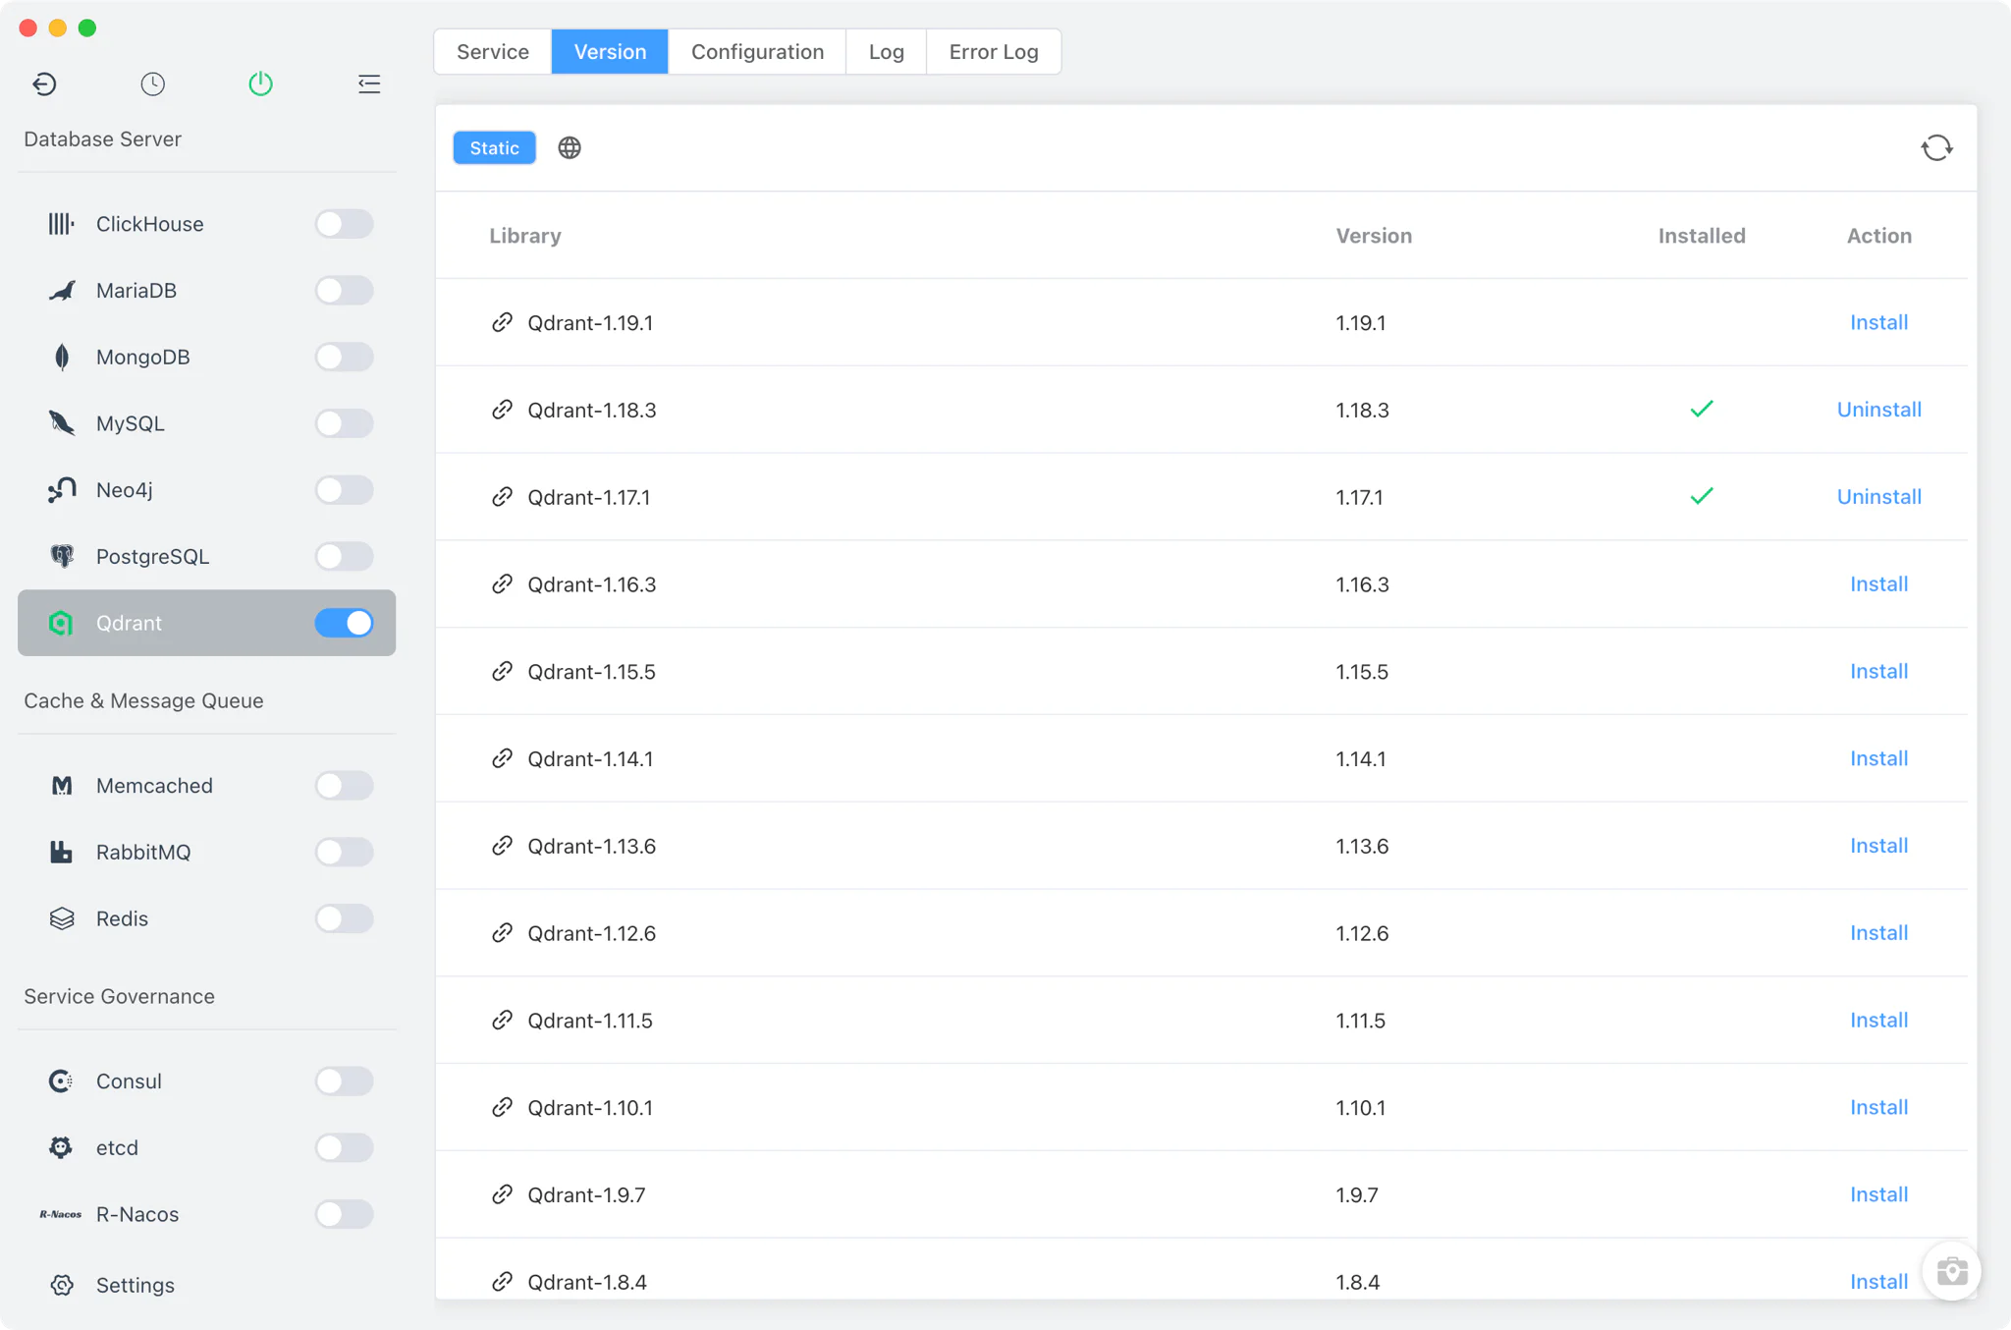2011x1330 pixels.
Task: Click the link icon beside Qdrant-1.16.3
Action: coord(502,584)
